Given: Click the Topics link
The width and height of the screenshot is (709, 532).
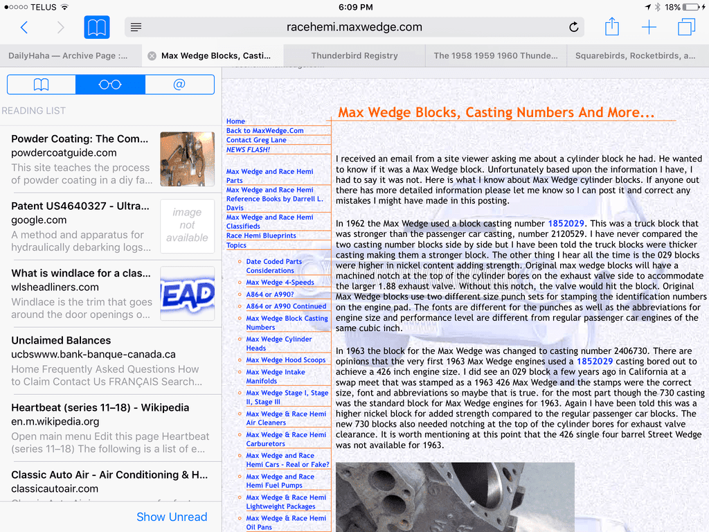Looking at the screenshot, I should click(236, 245).
